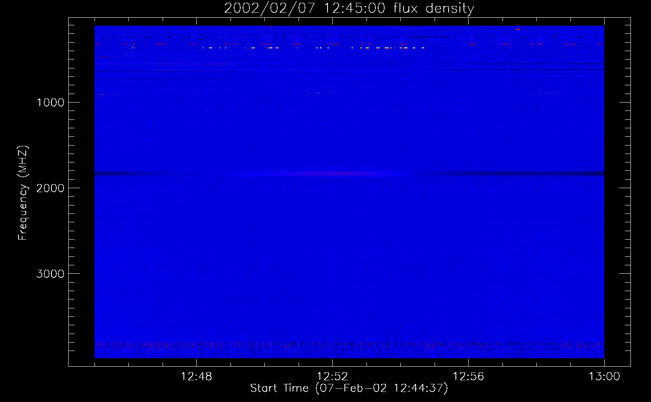651x402 pixels.
Task: Click the 1000 frequency tick label
Action: click(x=50, y=103)
